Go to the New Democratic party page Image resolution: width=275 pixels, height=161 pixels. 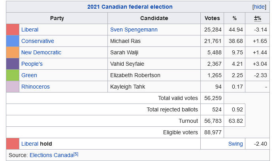pos(41,52)
